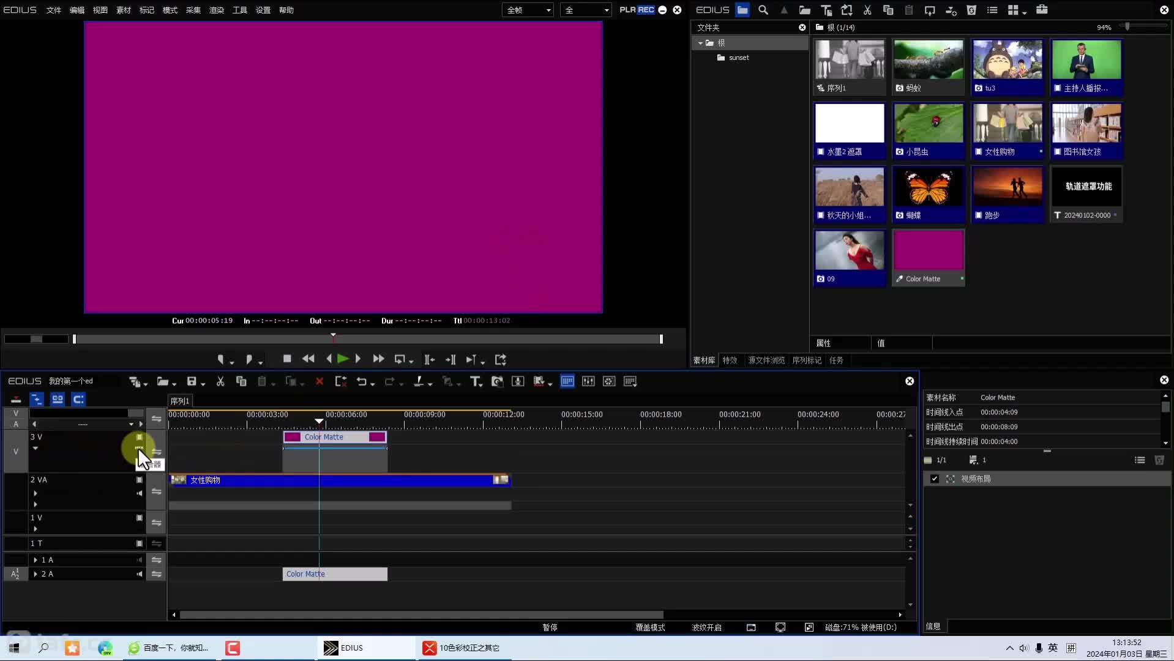Select the 蝴蝶 butterfly thumbnail
The image size is (1174, 661).
pos(928,193)
